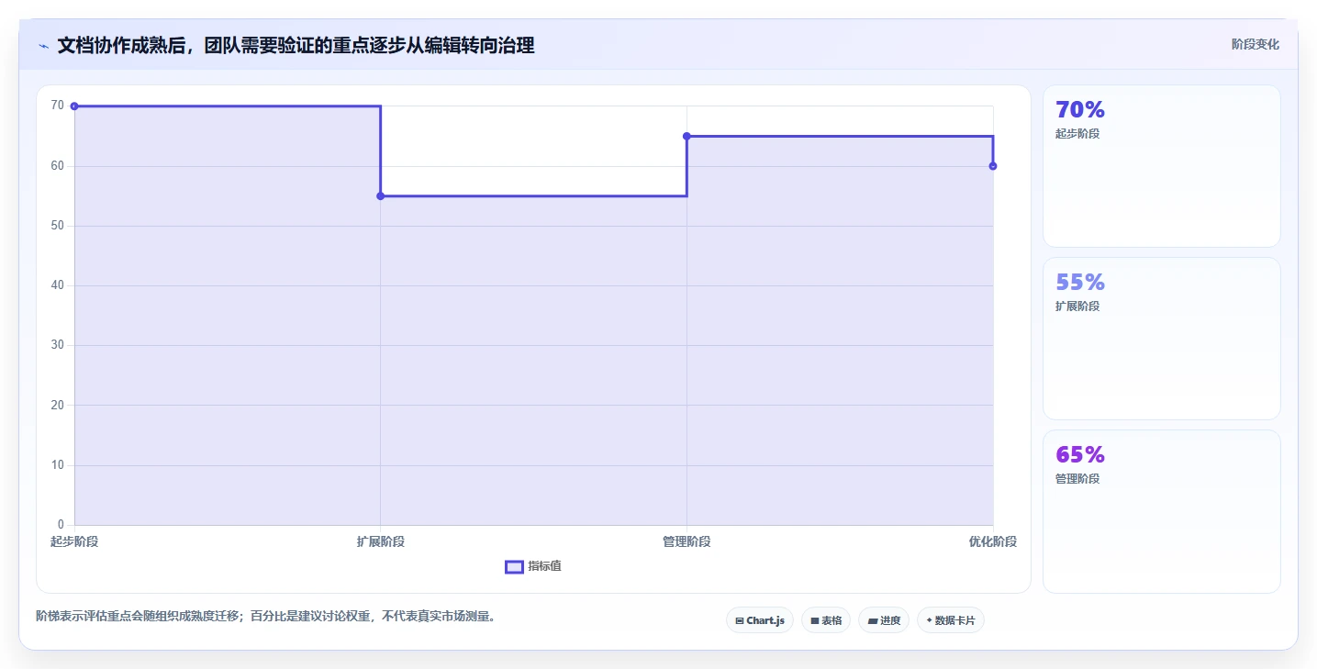Click the 70 y-axis tick label
Screen dimensions: 1317x669
coord(58,106)
